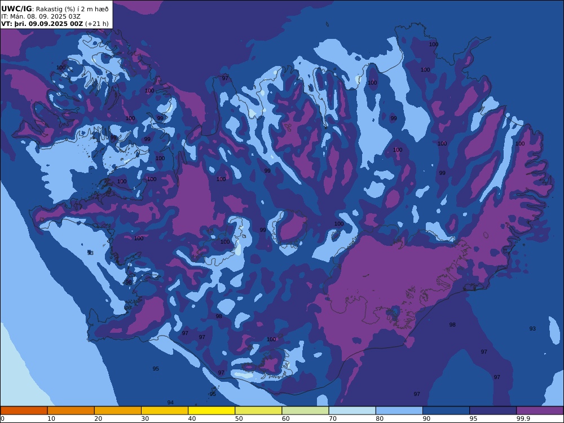This screenshot has height=423, width=564.
Task: Click the colorbar tick label "80"
Action: click(380, 418)
